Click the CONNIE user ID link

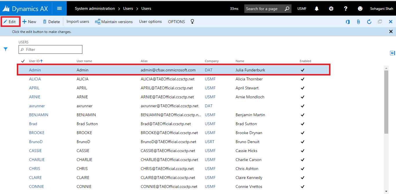click(x=36, y=186)
